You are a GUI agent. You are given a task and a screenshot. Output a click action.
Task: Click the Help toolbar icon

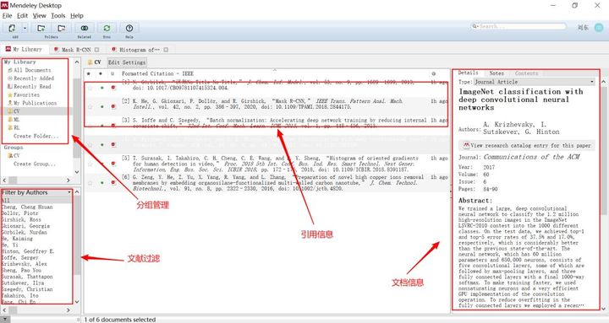pos(129,28)
